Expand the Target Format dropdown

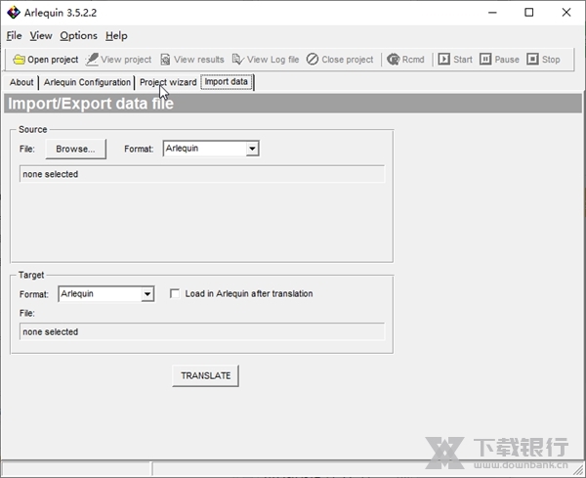click(x=147, y=293)
